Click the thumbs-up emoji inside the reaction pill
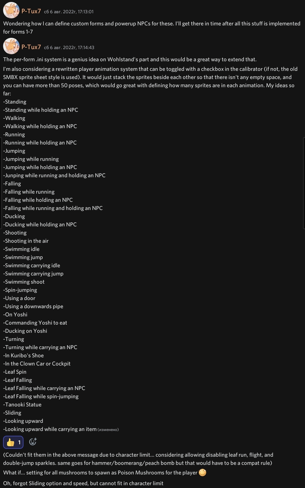Image resolution: width=305 pixels, height=488 pixels. (x=10, y=442)
